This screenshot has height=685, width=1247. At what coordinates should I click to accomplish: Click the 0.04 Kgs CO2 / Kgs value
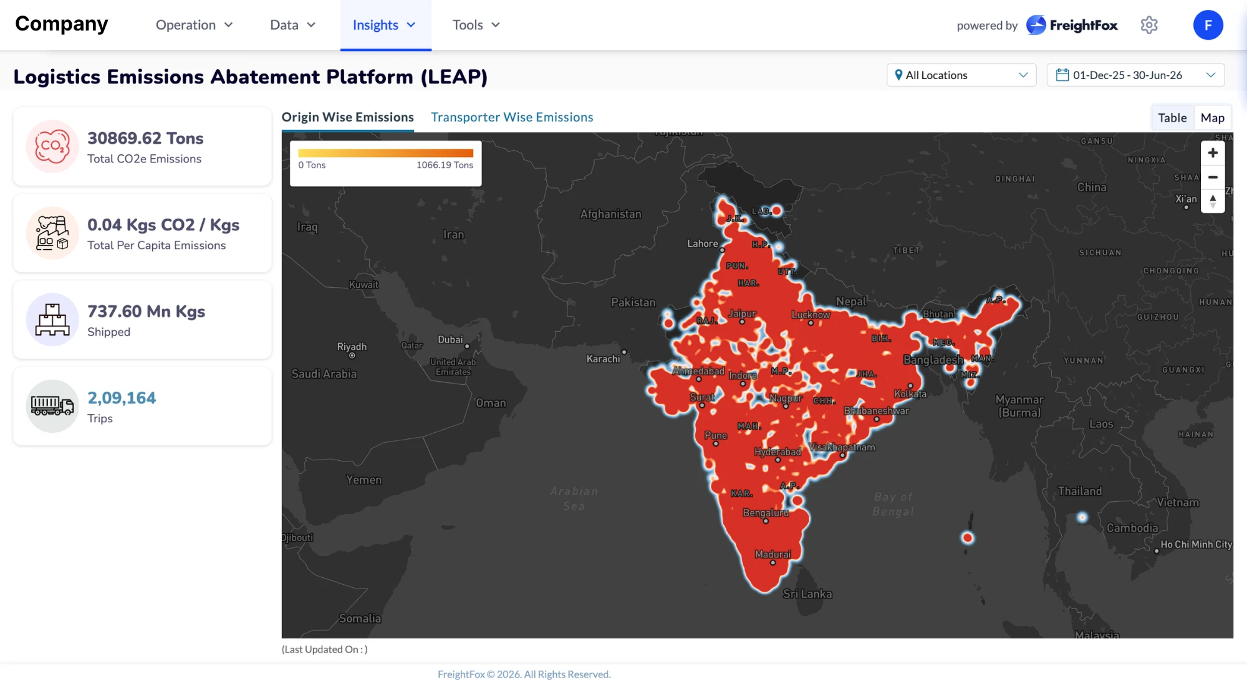[x=163, y=225]
